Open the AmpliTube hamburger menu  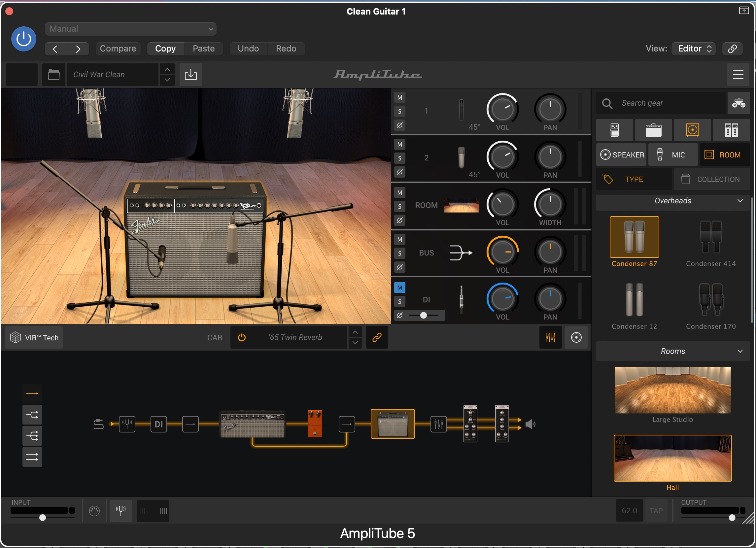tap(738, 75)
